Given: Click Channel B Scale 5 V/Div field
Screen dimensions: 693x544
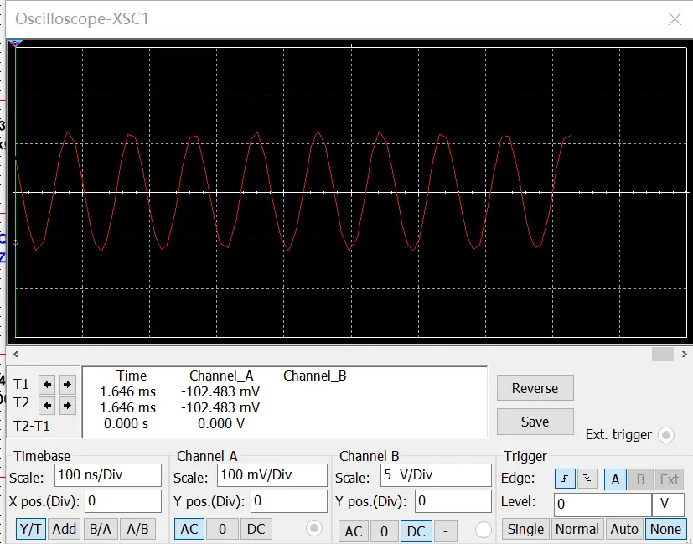Looking at the screenshot, I should pyautogui.click(x=437, y=475).
